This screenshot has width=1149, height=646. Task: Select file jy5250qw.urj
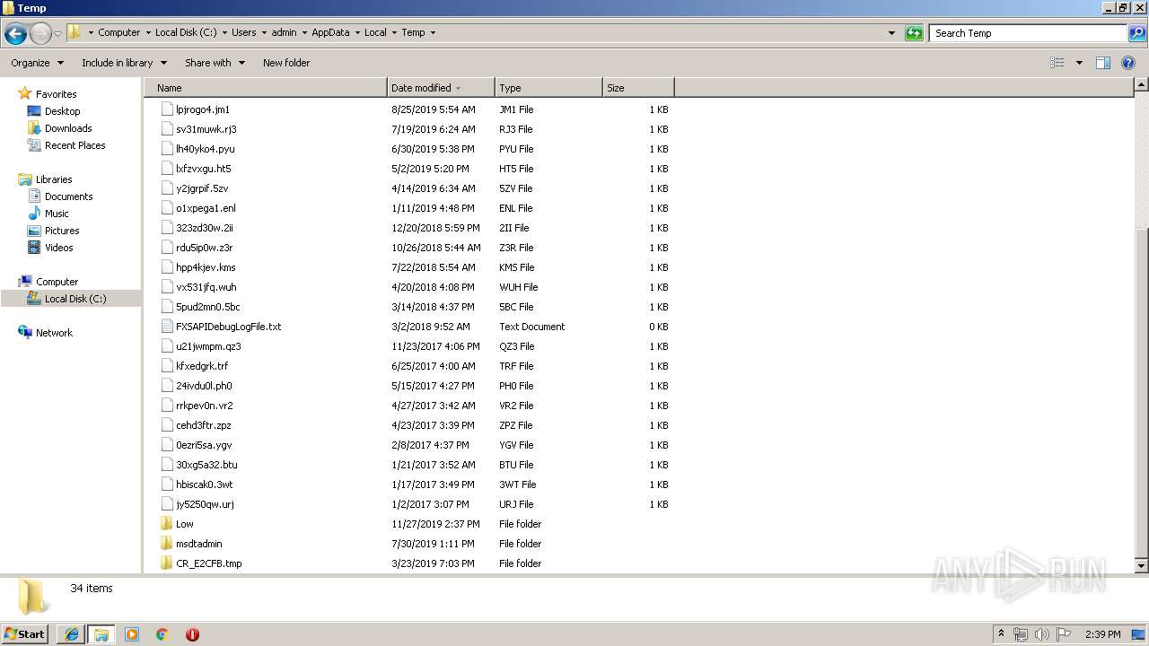tap(205, 504)
